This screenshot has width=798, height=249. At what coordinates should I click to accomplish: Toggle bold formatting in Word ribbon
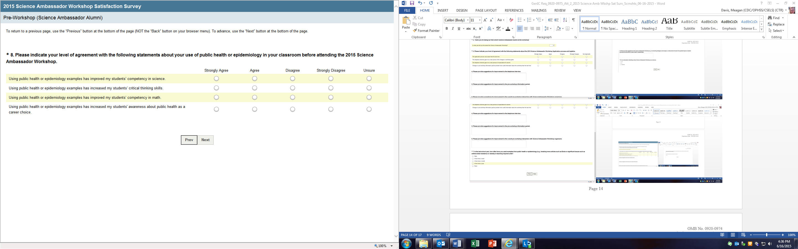pos(446,29)
